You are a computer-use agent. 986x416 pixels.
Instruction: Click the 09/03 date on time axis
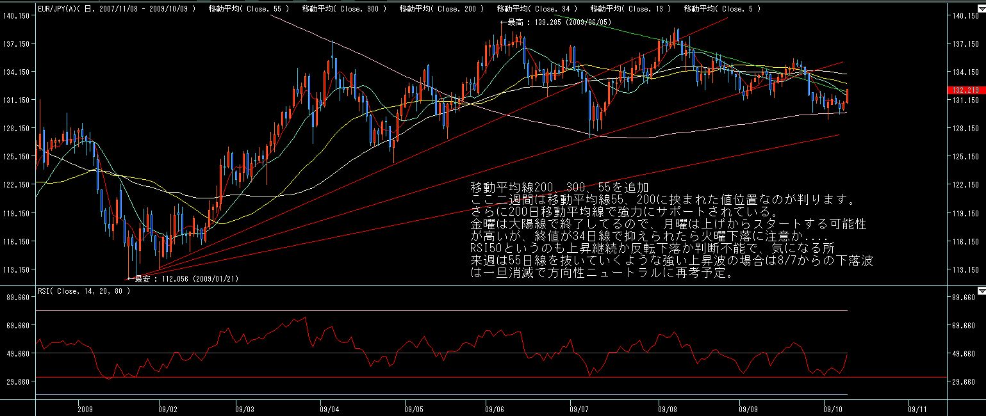(245, 408)
